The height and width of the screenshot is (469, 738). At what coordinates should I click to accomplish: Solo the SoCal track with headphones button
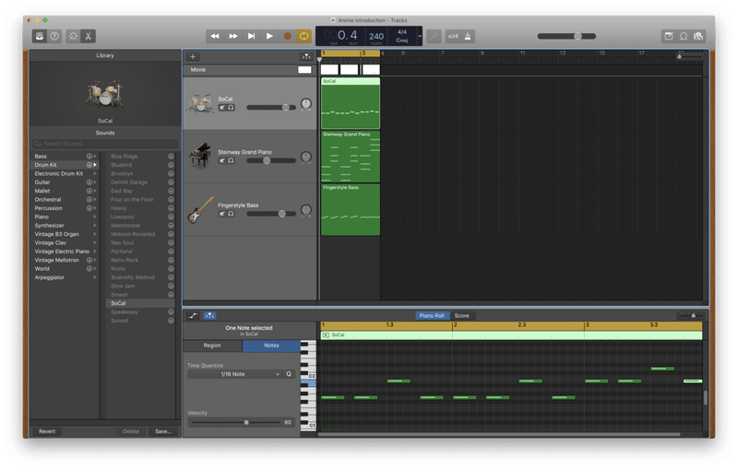(x=232, y=108)
